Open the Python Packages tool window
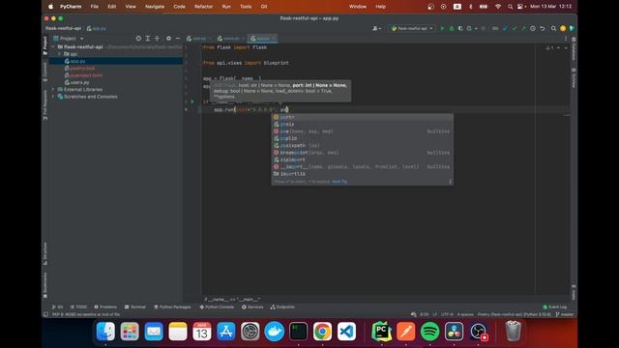 tap(172, 307)
